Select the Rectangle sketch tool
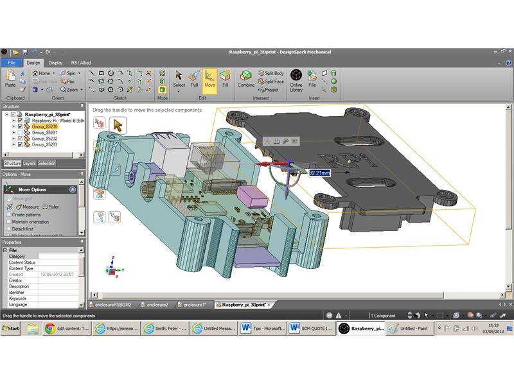Image resolution: width=514 pixels, height=385 pixels. (102, 73)
